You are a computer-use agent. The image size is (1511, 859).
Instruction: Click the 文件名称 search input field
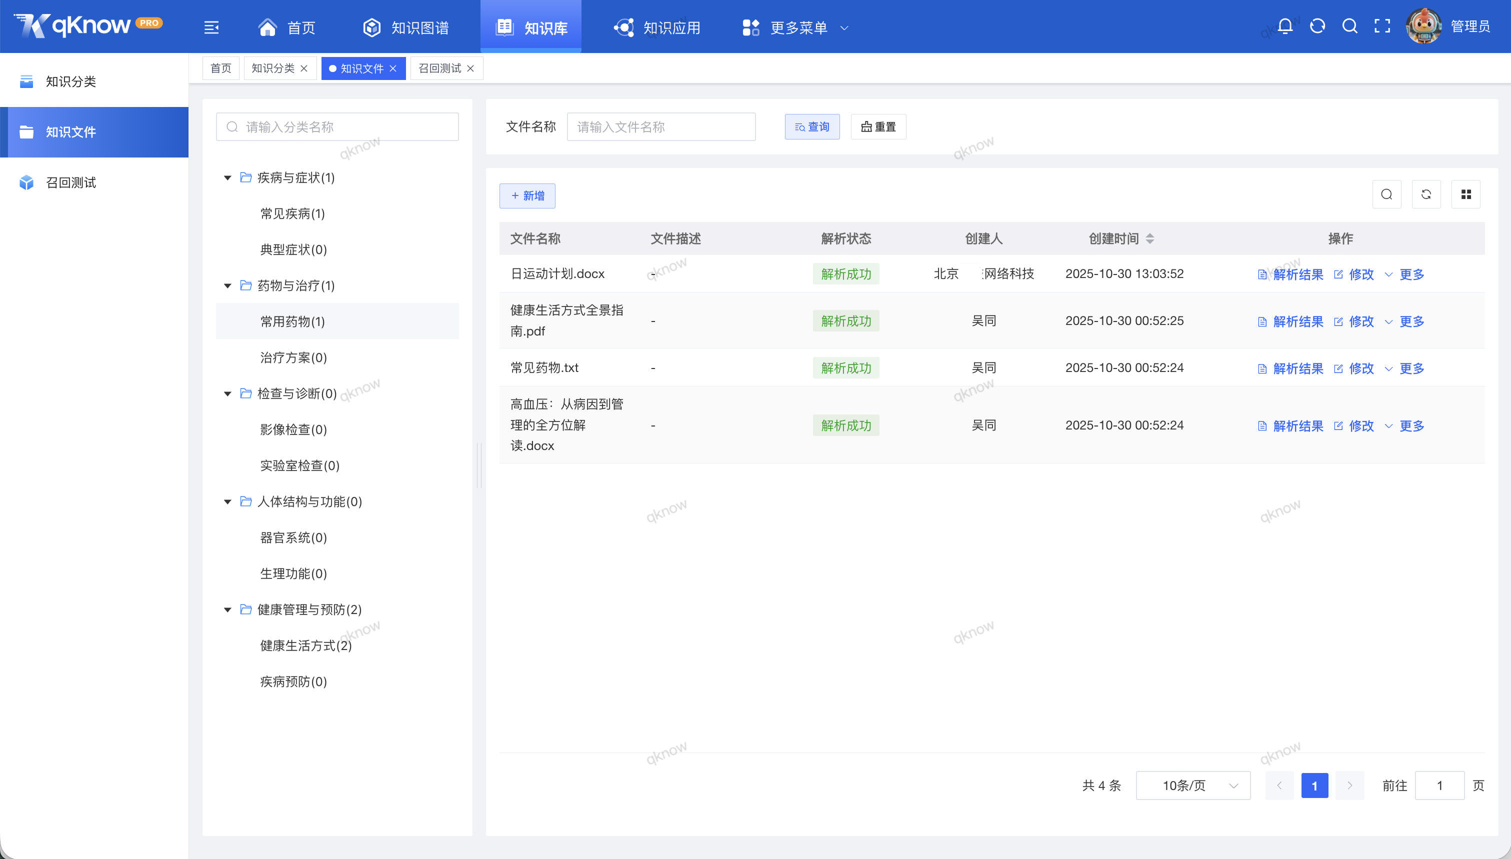(x=660, y=126)
